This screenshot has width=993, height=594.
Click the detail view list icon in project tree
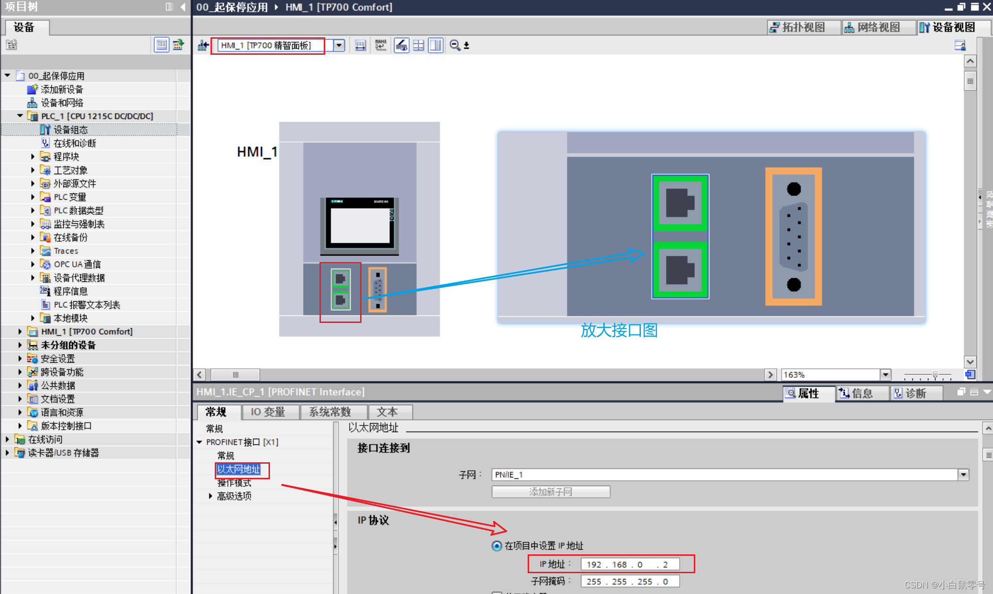(x=161, y=45)
